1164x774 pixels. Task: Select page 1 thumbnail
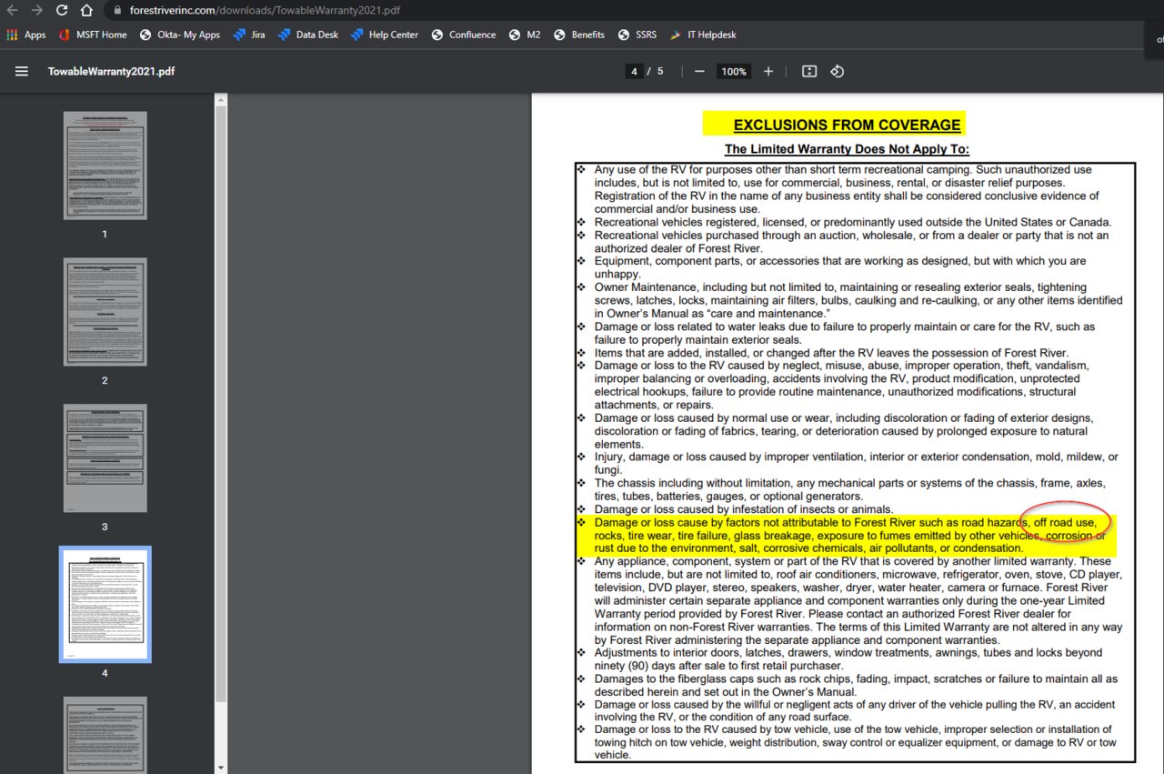[x=105, y=166]
